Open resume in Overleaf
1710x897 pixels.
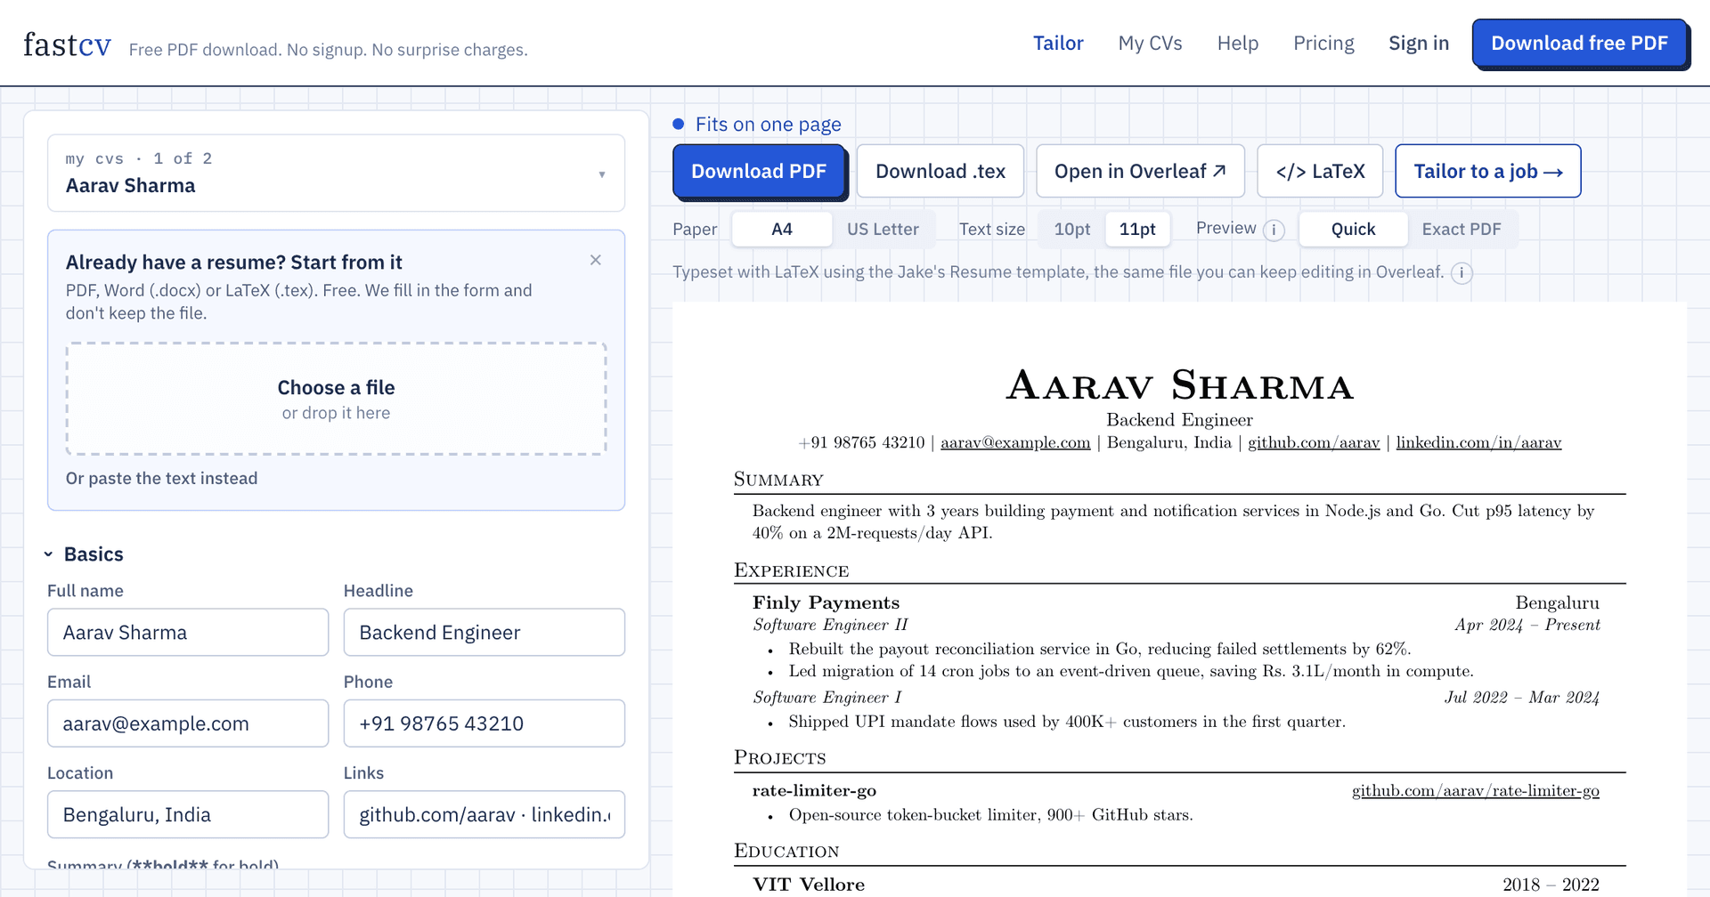[1140, 171]
